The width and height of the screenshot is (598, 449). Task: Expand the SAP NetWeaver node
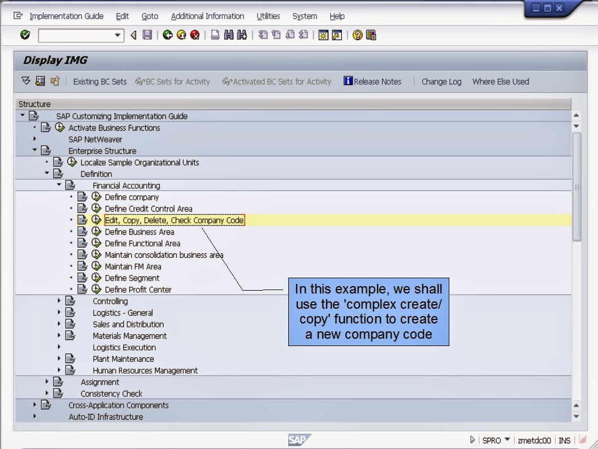click(x=34, y=139)
